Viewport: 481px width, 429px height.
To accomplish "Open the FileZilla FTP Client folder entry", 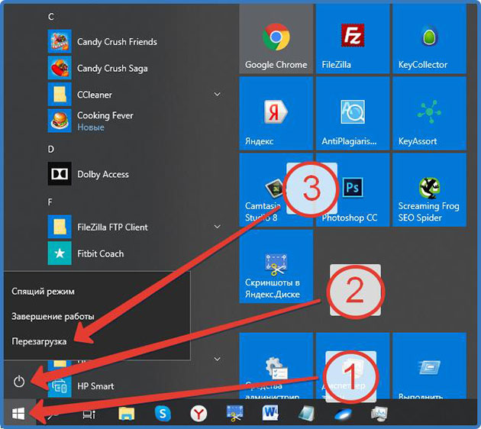I will (x=135, y=227).
